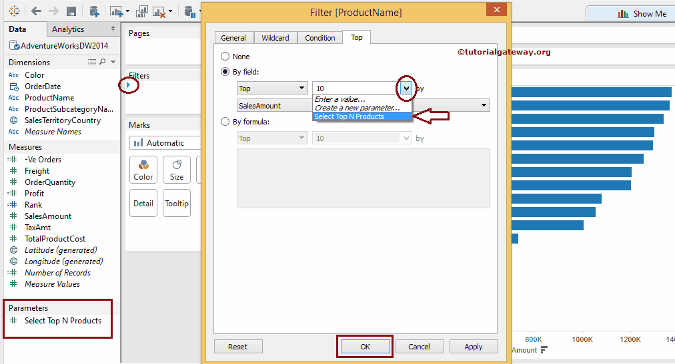Open the Top/Bottom dropdown under By field

click(x=272, y=88)
